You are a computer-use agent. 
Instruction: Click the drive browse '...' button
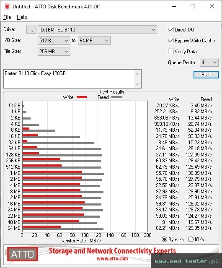click(31, 30)
